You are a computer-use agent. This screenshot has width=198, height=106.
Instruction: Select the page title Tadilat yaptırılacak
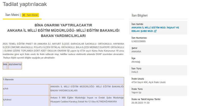(25, 4)
